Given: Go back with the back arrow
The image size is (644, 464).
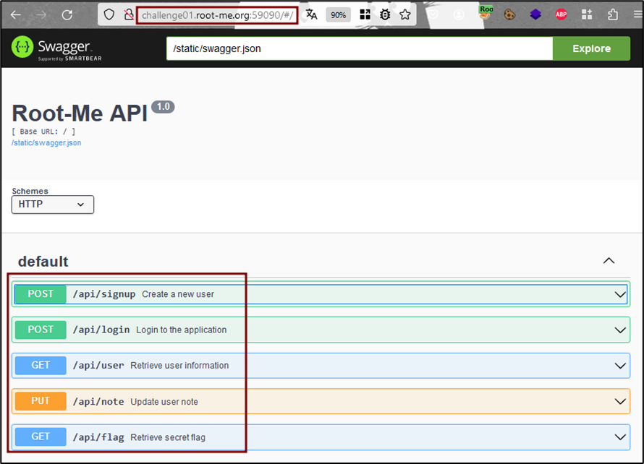Looking at the screenshot, I should (x=16, y=14).
